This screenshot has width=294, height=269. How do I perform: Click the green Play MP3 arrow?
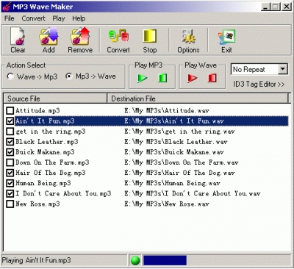coord(142,78)
